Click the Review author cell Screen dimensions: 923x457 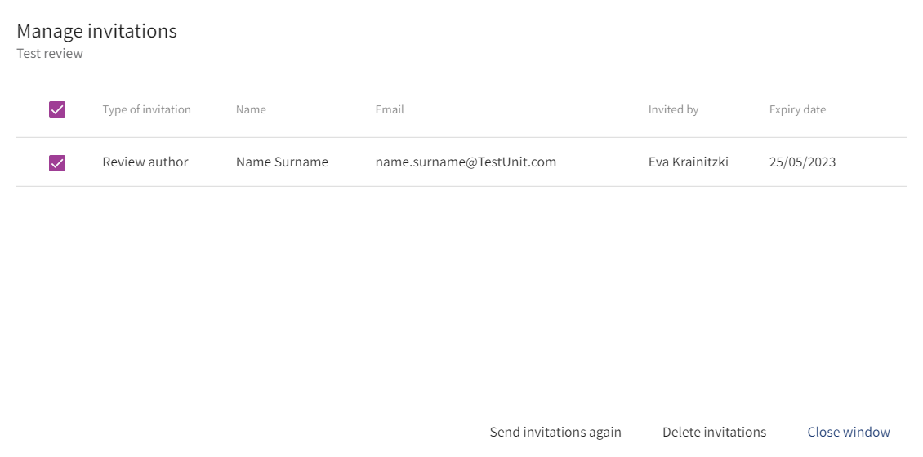point(145,162)
